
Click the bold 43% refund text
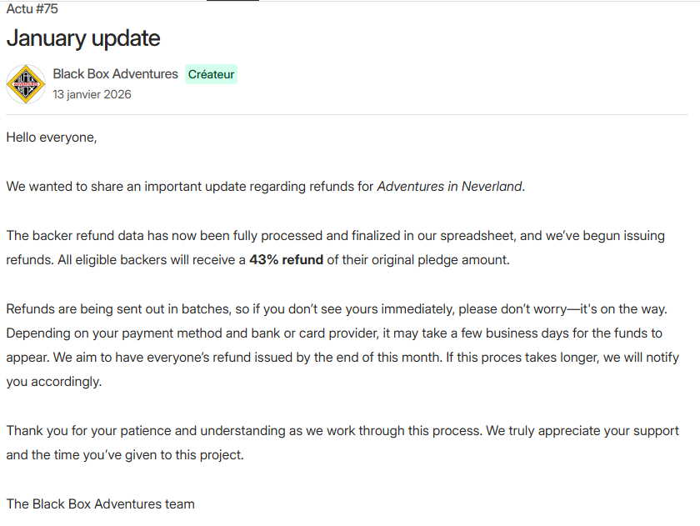click(x=286, y=259)
